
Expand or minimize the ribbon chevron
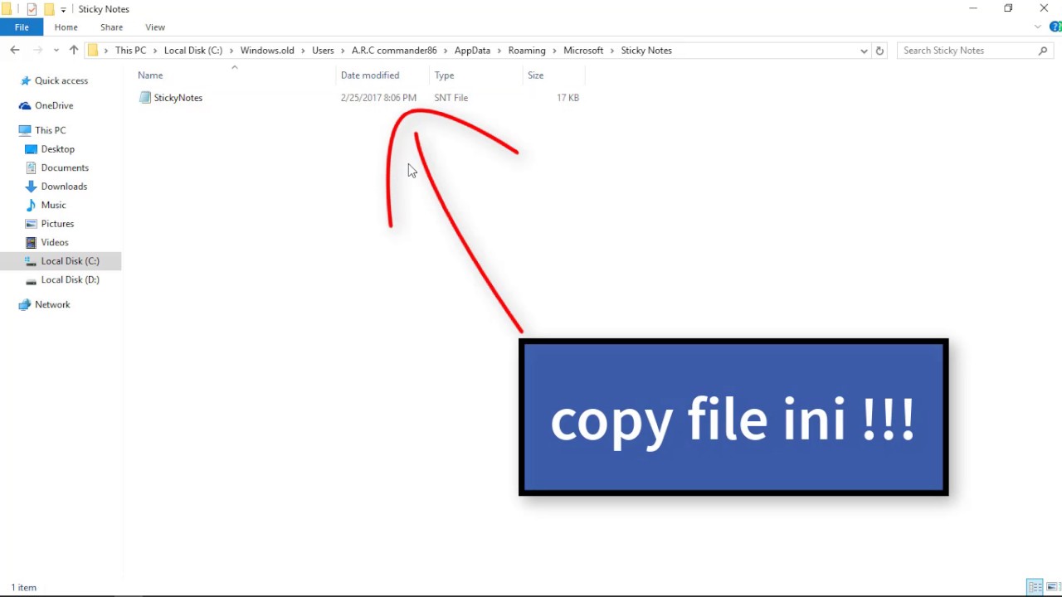1037,27
